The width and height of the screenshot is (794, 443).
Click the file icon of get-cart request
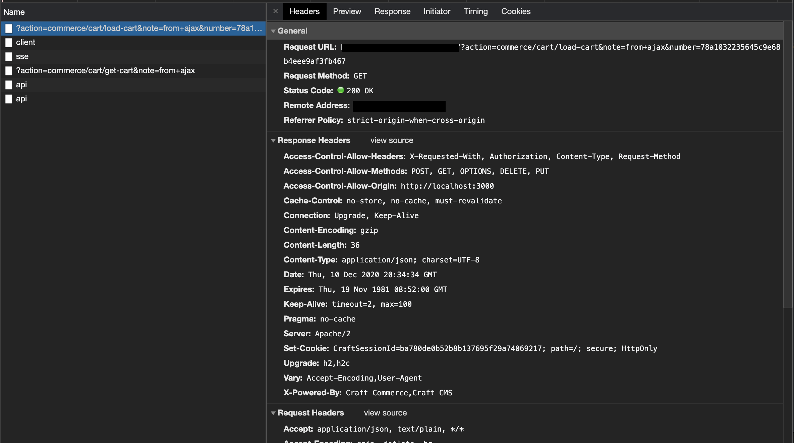pos(9,71)
